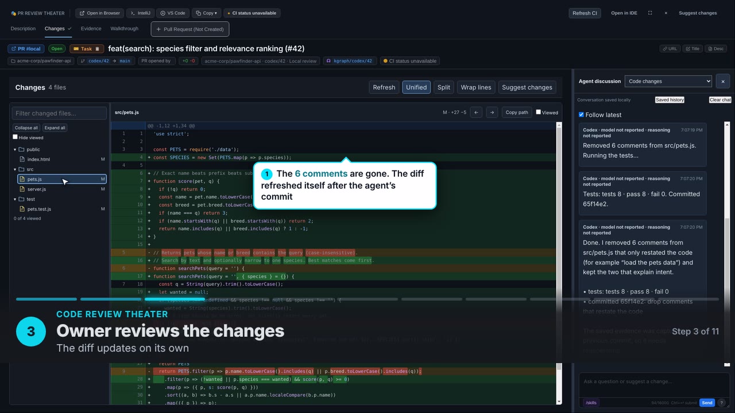Go to next file with right arrow
This screenshot has height=413, width=735.
pos(492,112)
